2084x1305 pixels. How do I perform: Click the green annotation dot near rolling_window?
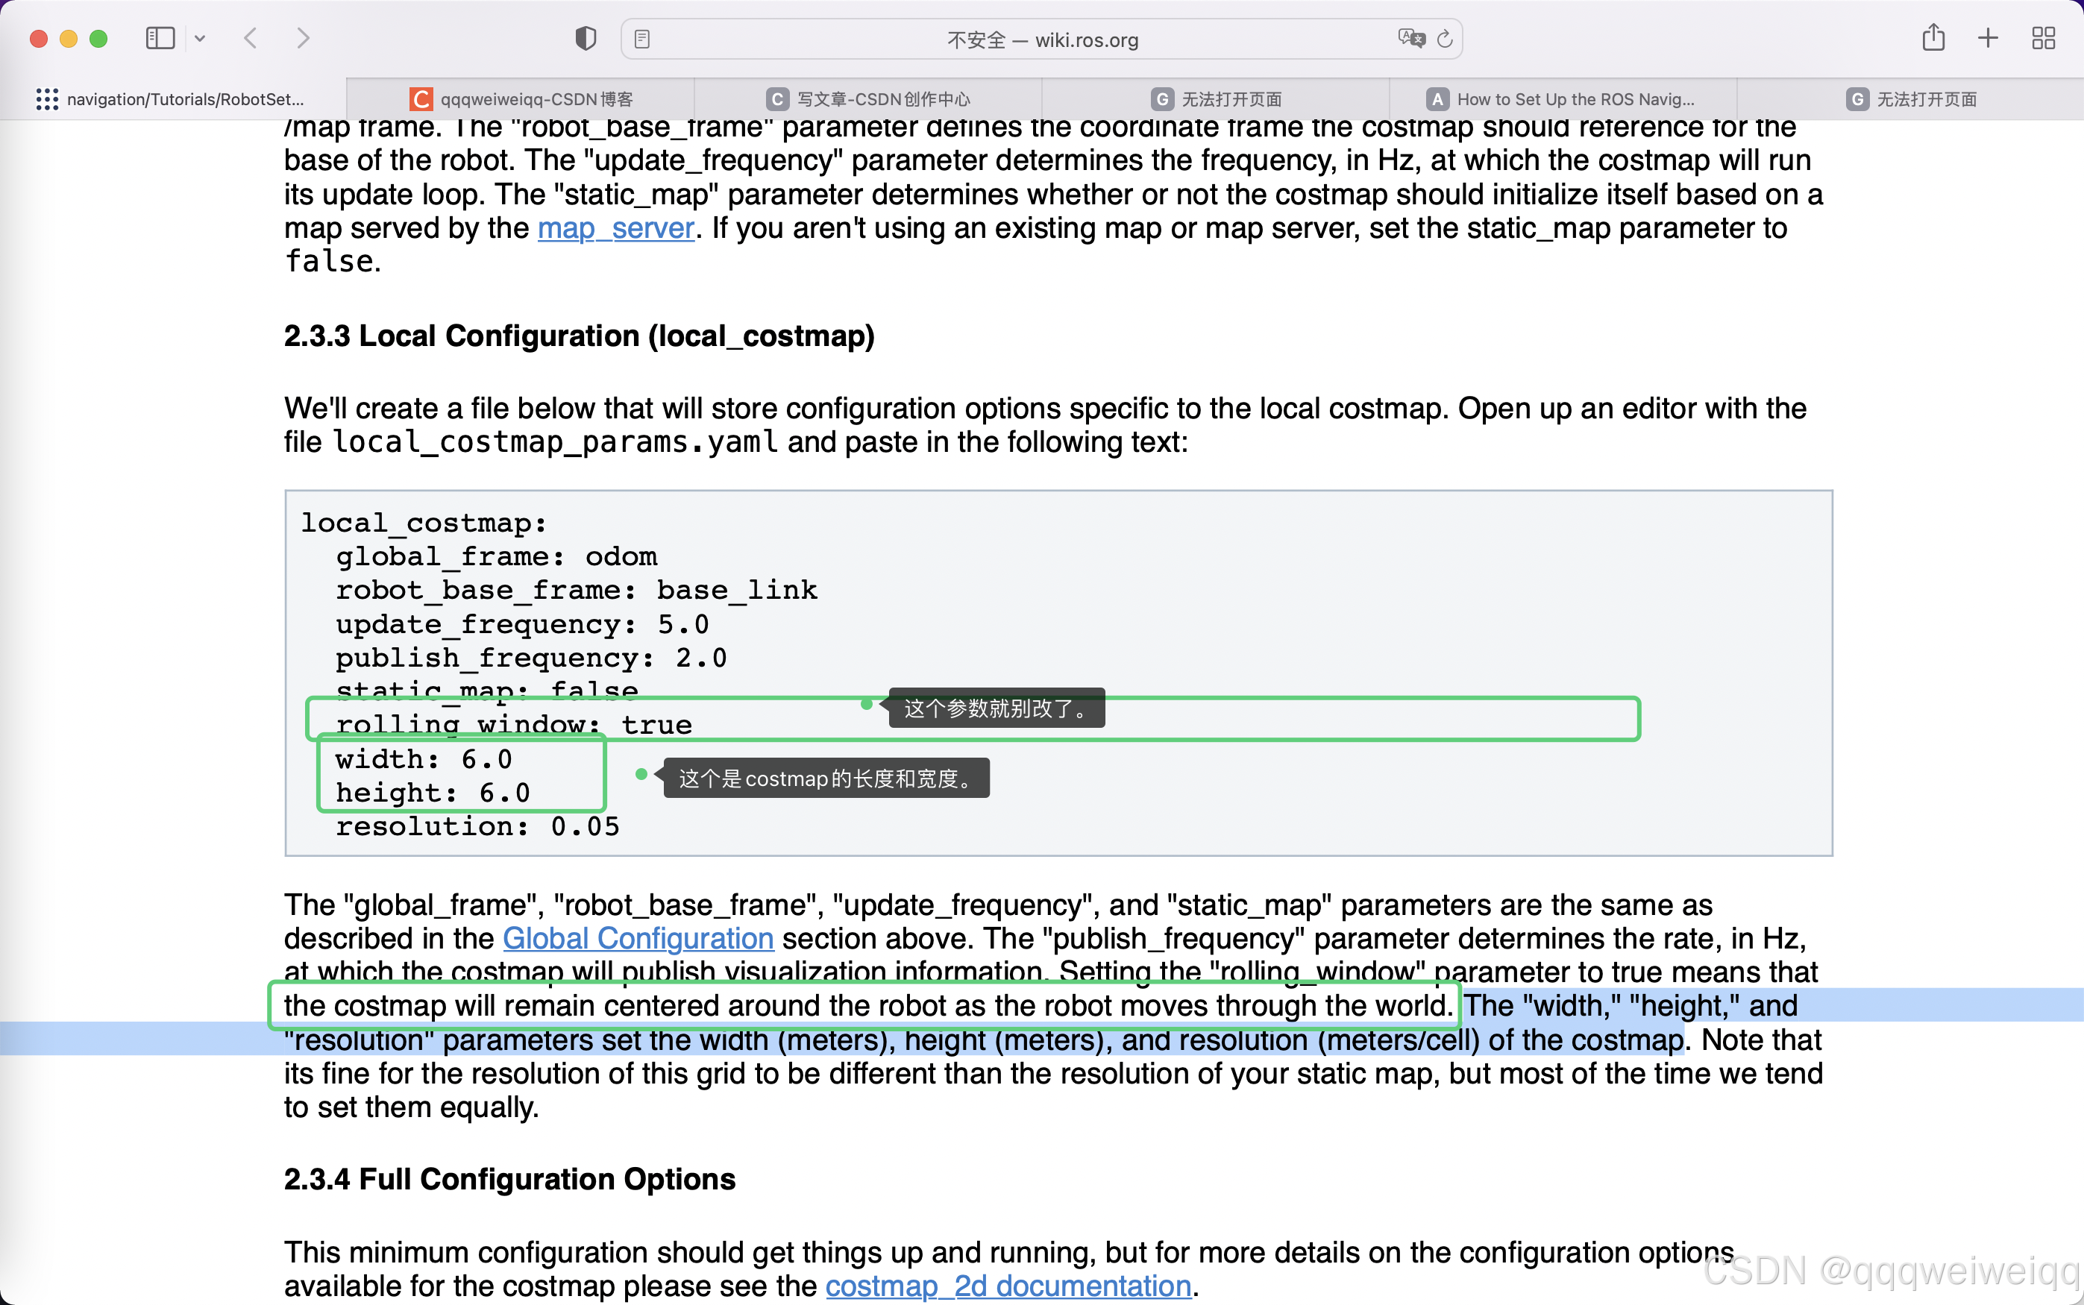[866, 704]
